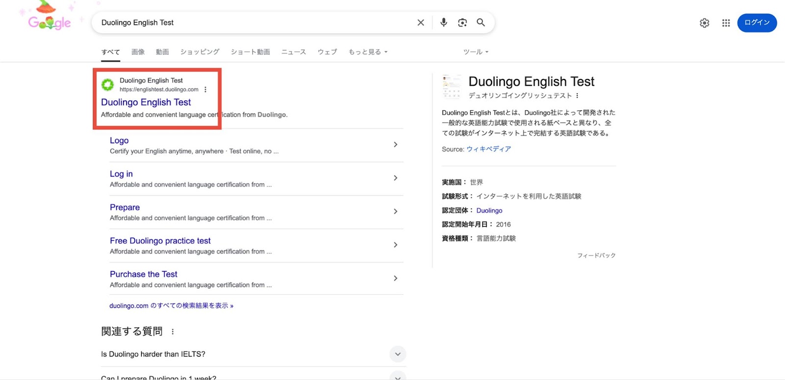The height and width of the screenshot is (380, 785).
Task: Click the Duolingo English Test site favicon
Action: tap(107, 85)
